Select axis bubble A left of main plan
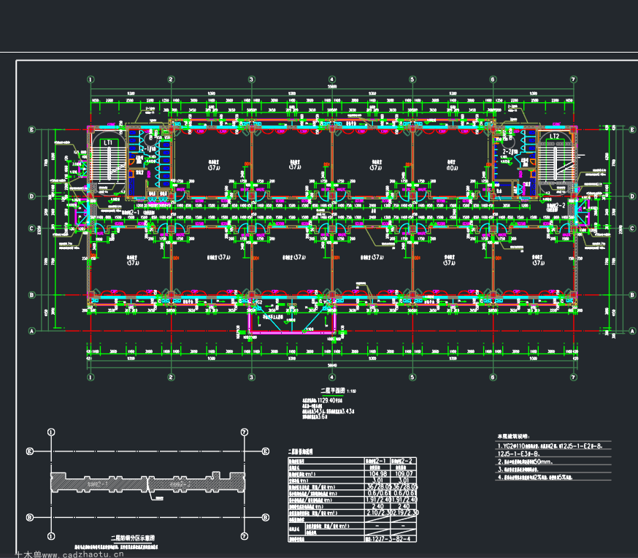The image size is (638, 558). [x=31, y=331]
